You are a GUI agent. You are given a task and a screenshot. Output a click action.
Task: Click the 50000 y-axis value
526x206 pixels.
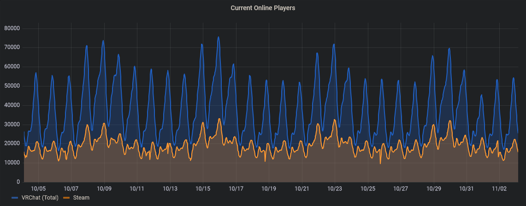pos(12,86)
